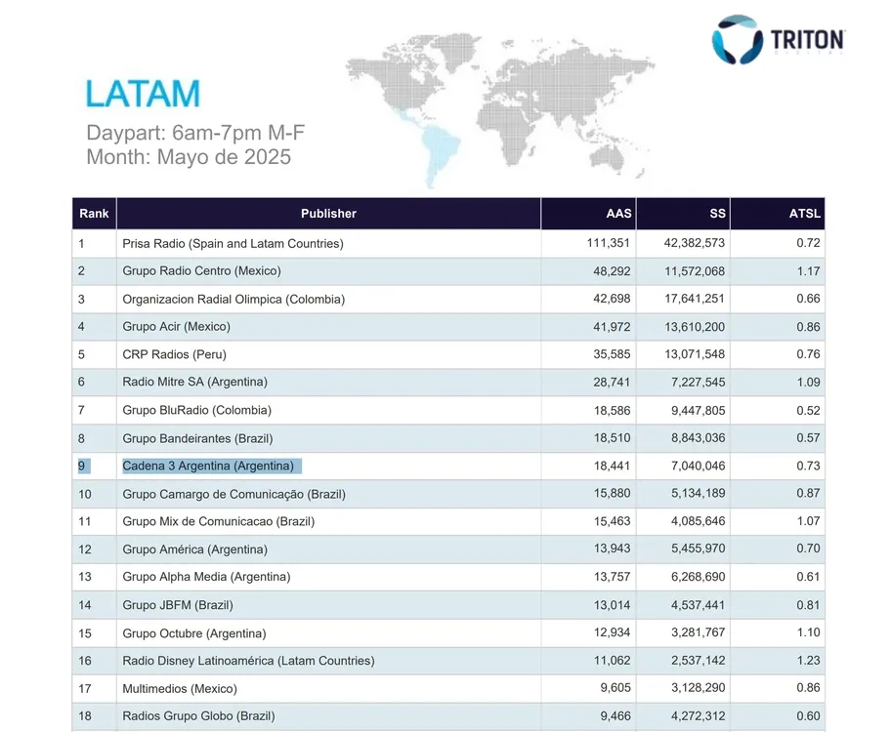The width and height of the screenshot is (891, 732).
Task: Click the Month: Mayo de 2025 text
Action: [189, 157]
